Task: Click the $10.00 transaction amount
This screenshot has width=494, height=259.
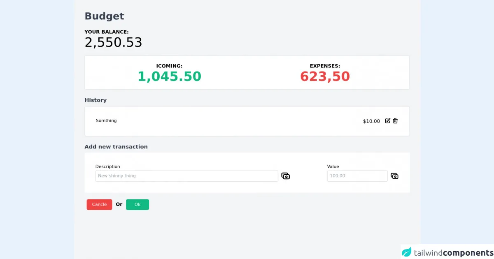Action: coord(371,121)
